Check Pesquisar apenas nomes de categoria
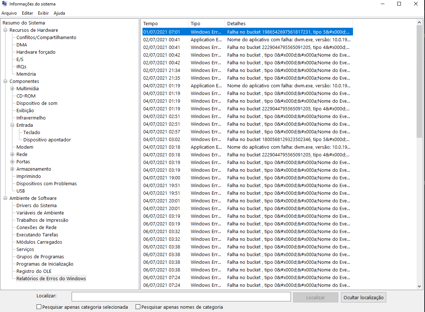This screenshot has width=425, height=312. tap(138, 307)
